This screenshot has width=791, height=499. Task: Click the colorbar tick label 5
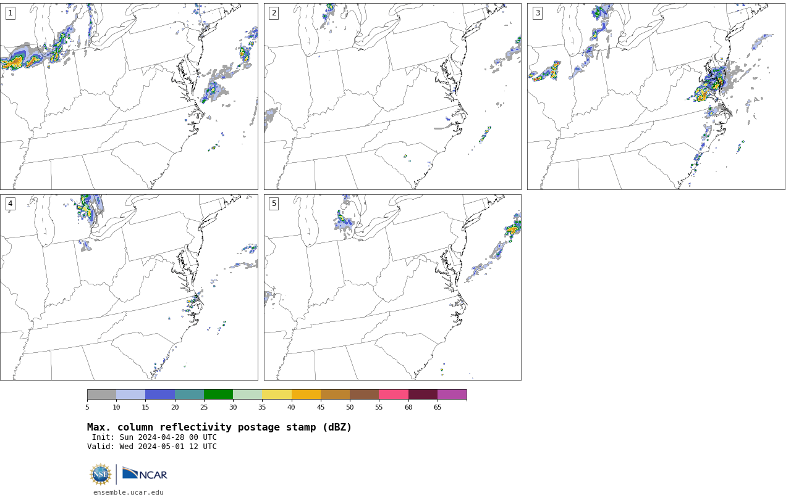tap(87, 407)
